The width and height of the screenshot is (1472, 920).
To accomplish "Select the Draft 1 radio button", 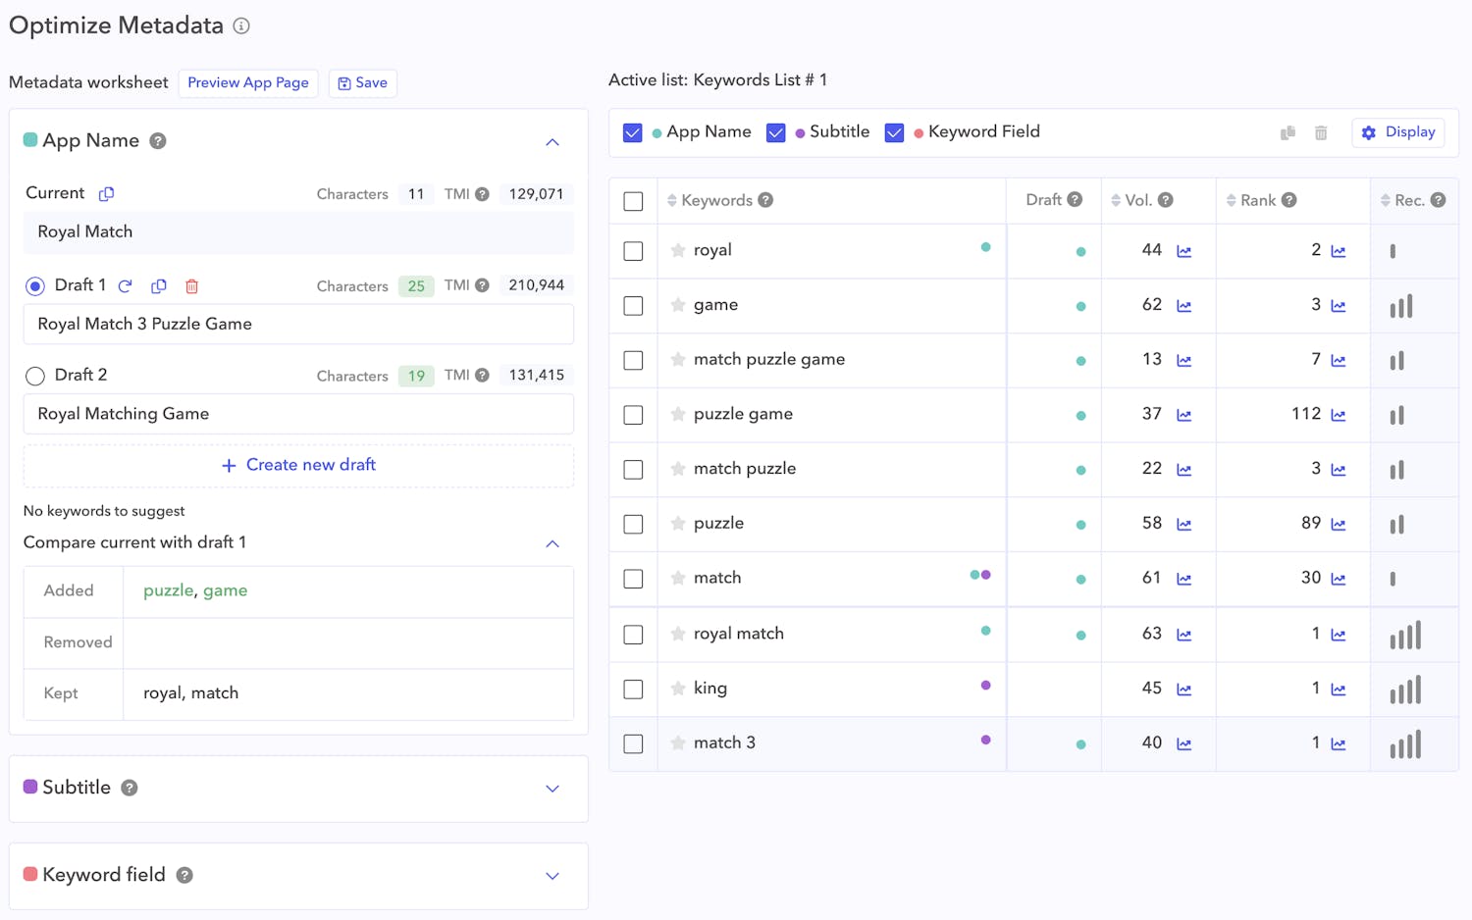I will (35, 284).
